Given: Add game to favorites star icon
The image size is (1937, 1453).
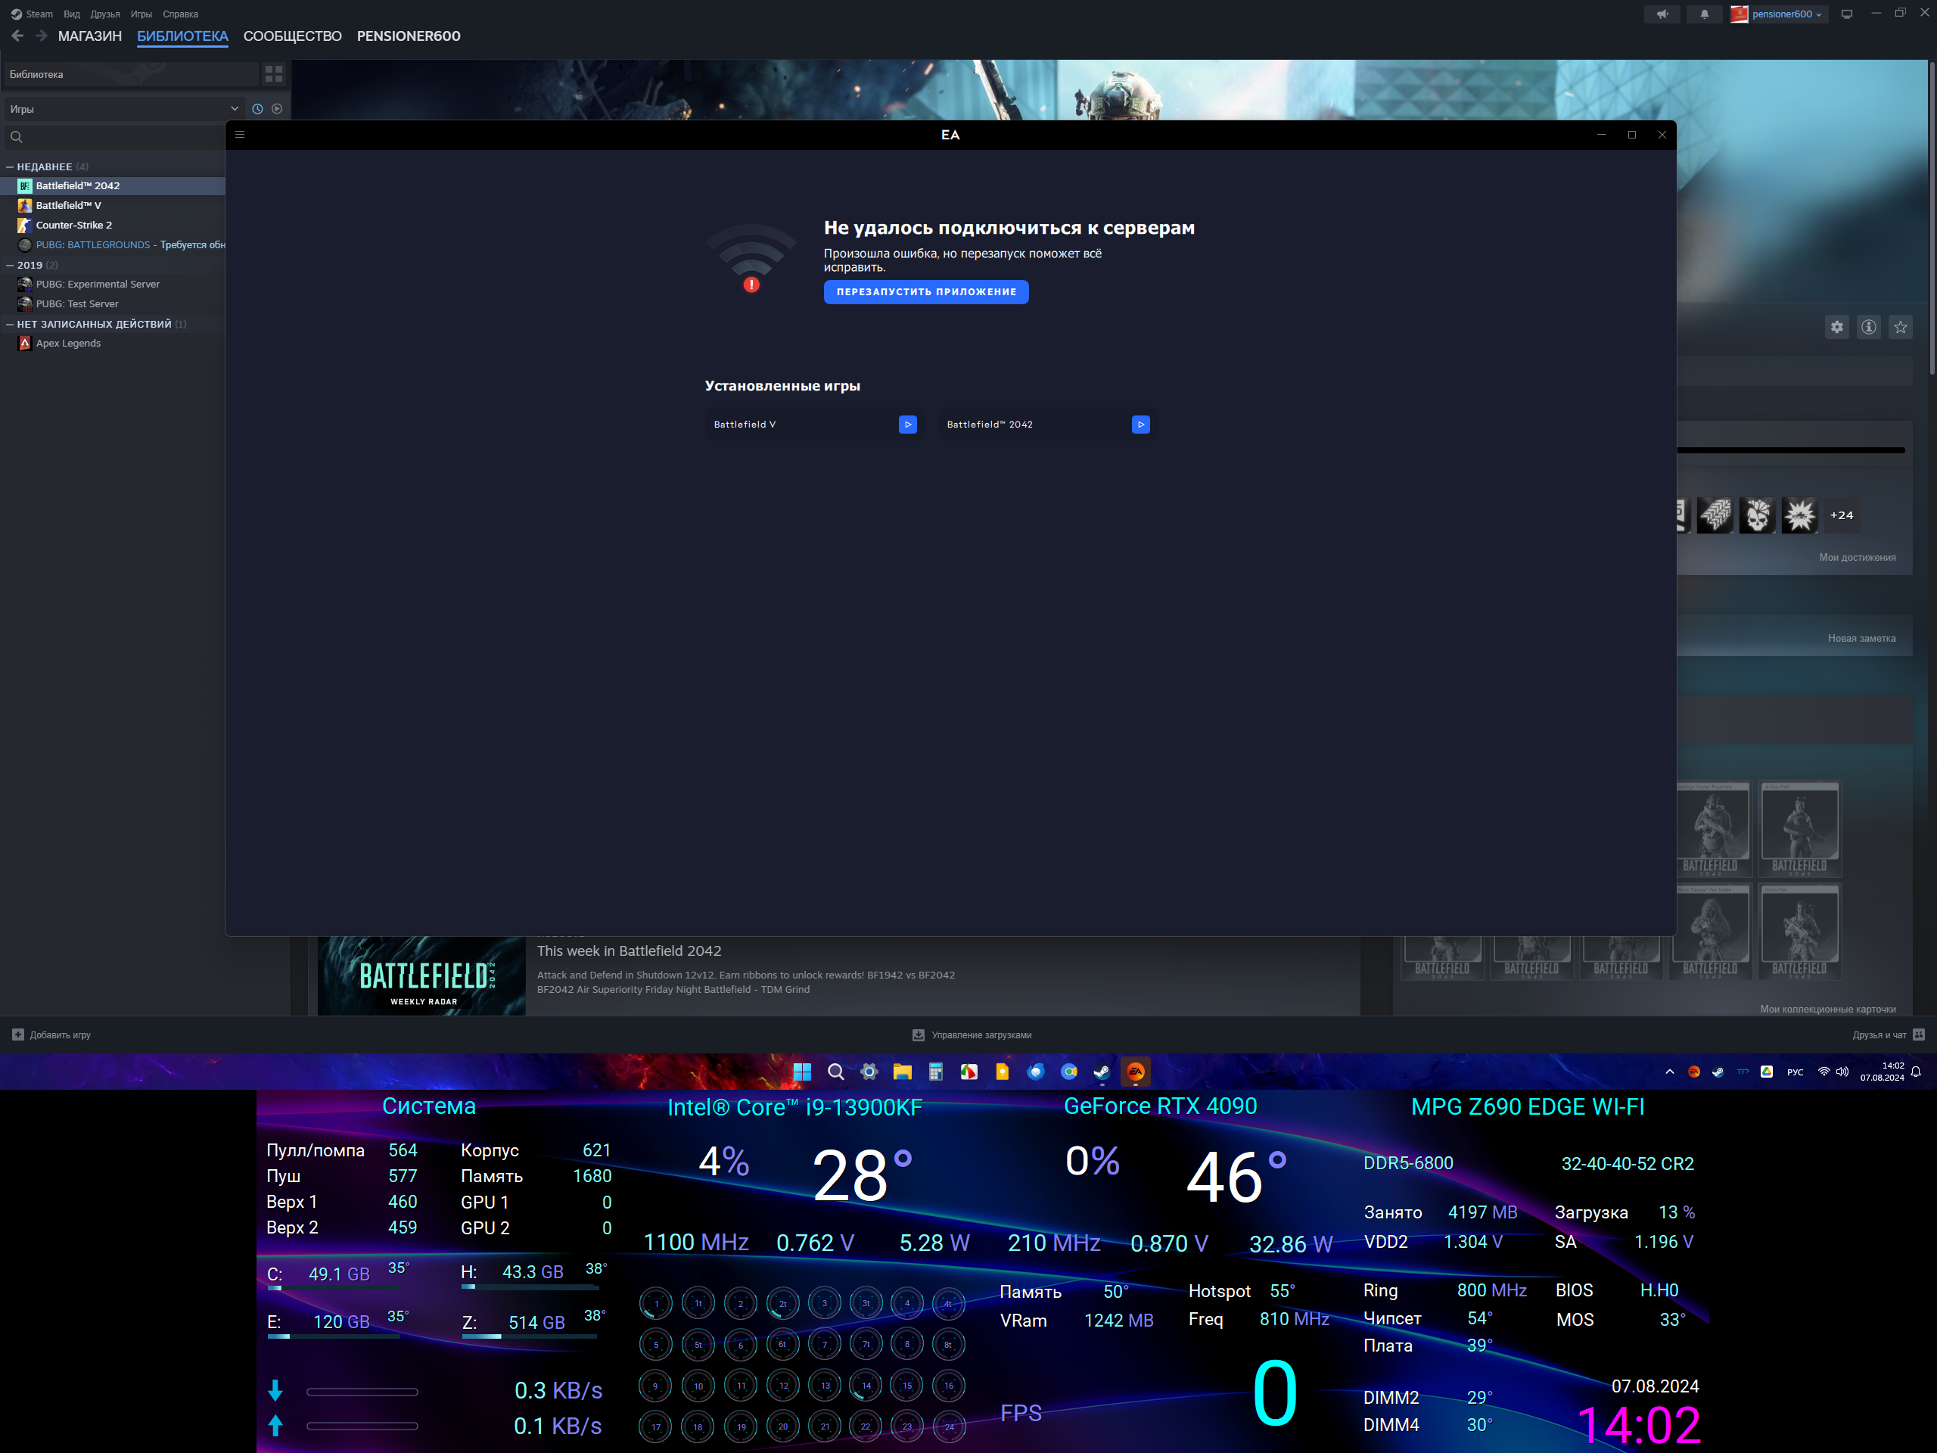Looking at the screenshot, I should [1899, 327].
